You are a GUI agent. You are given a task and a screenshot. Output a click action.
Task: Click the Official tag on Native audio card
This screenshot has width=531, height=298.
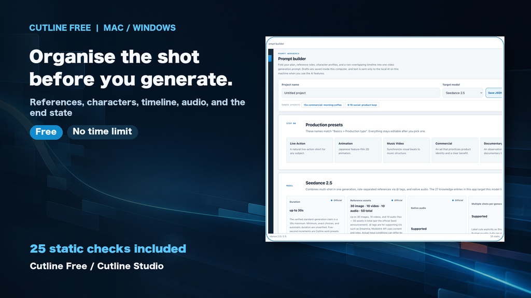pyautogui.click(x=457, y=200)
